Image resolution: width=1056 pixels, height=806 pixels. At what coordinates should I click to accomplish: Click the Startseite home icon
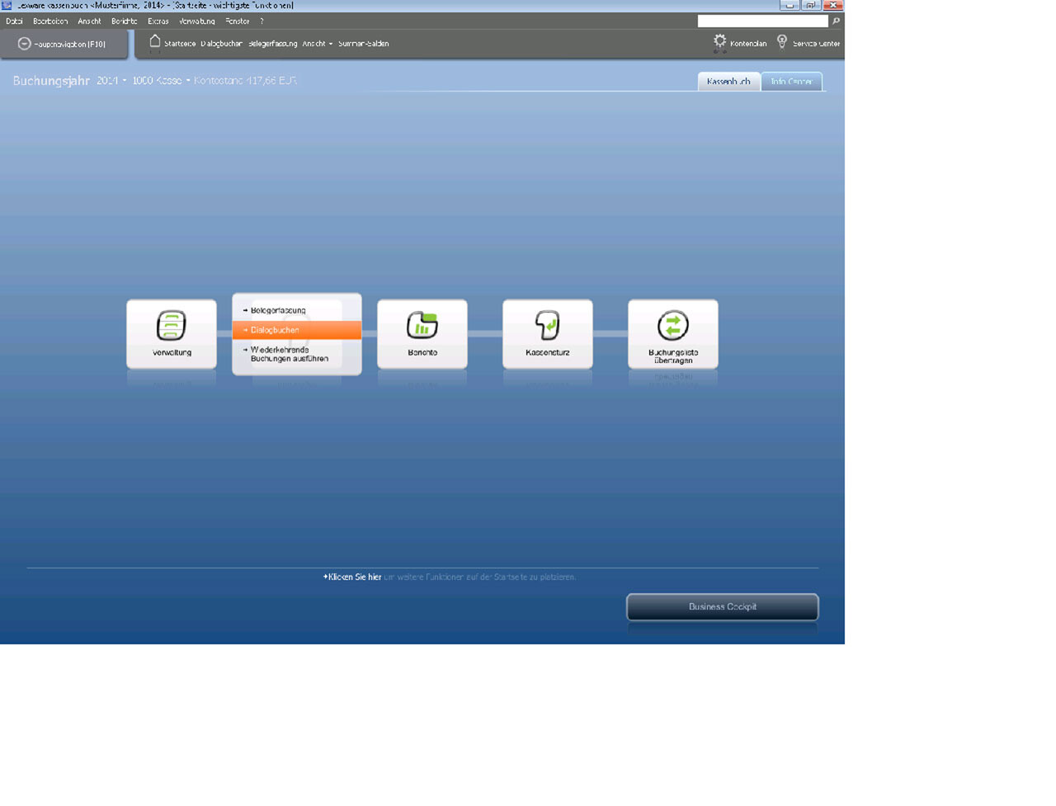pyautogui.click(x=155, y=42)
